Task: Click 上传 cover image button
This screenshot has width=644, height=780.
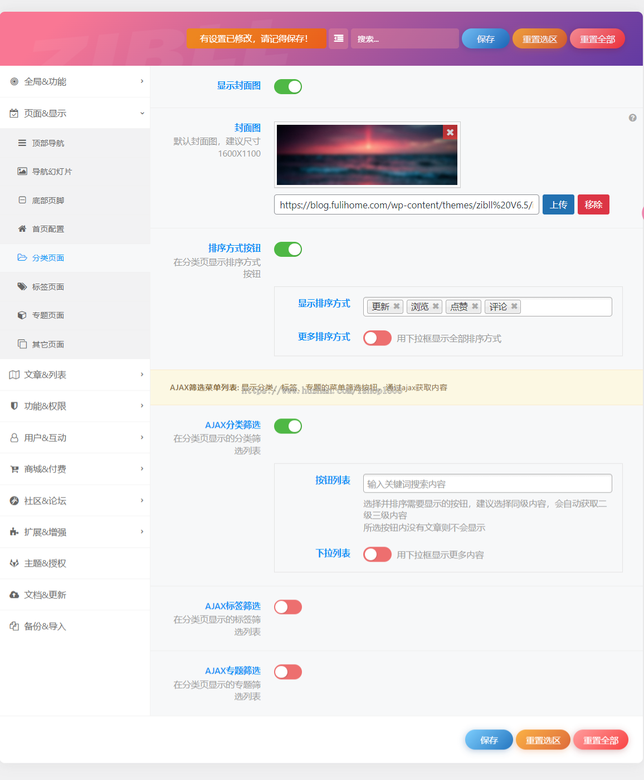Action: click(x=558, y=204)
